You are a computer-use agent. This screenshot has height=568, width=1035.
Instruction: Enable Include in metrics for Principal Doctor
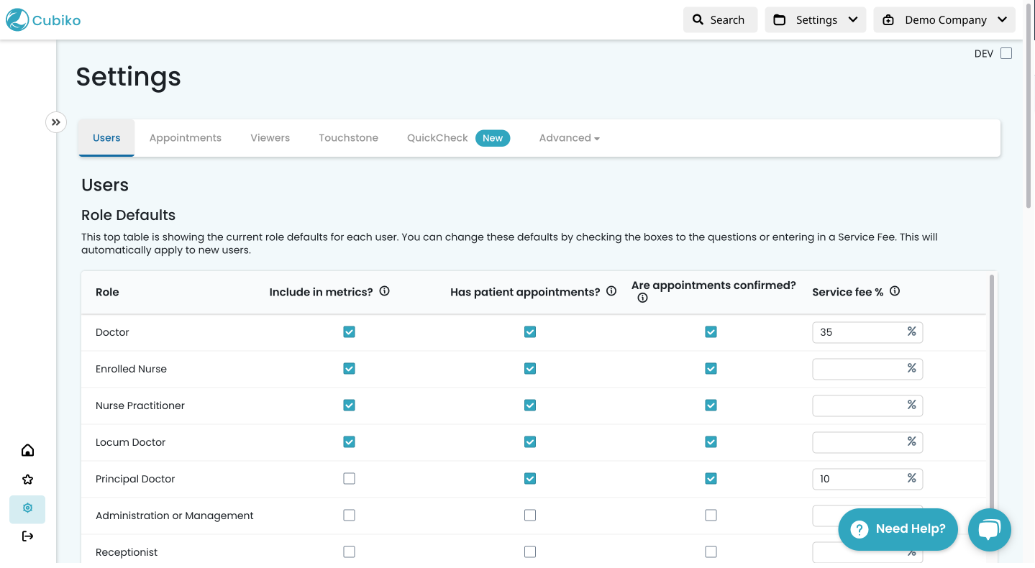click(349, 478)
